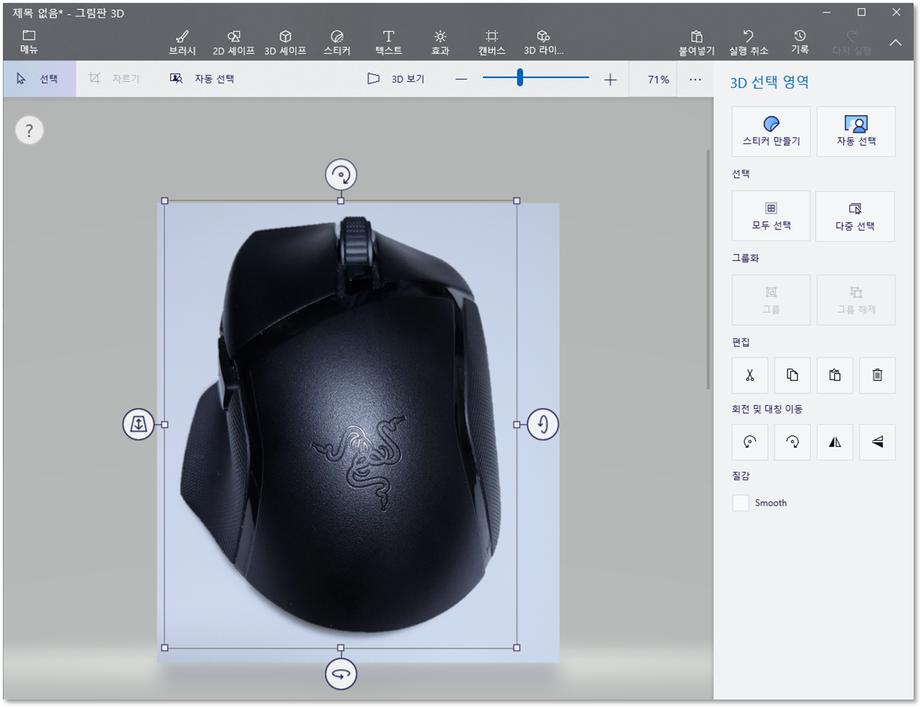Click 스티커 만들기 make sticker button

point(771,131)
